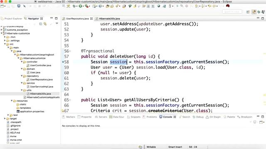This screenshot has width=266, height=149.
Task: Open the dropdown arrow beside the Debug icon
Action: tap(77, 6)
